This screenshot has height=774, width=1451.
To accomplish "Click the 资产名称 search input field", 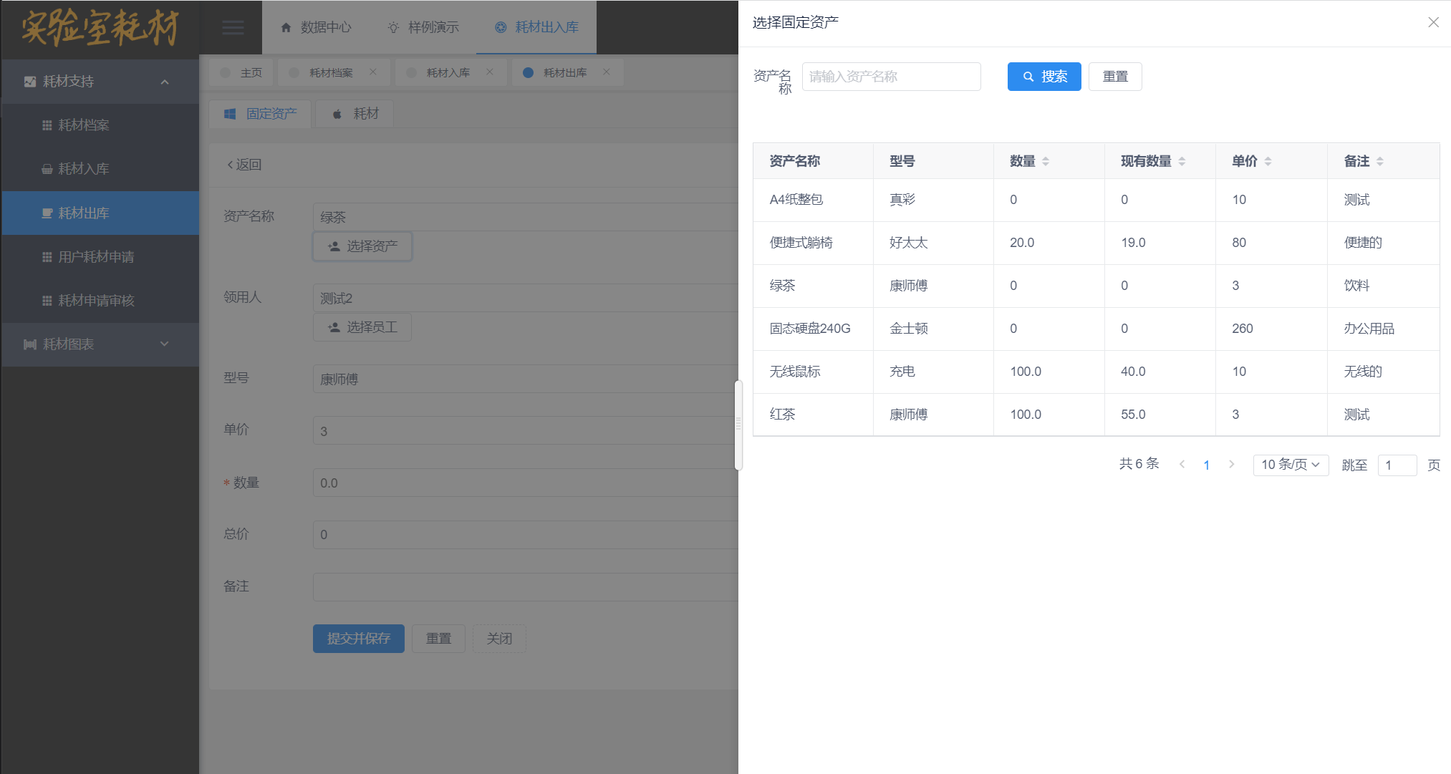I will (891, 77).
